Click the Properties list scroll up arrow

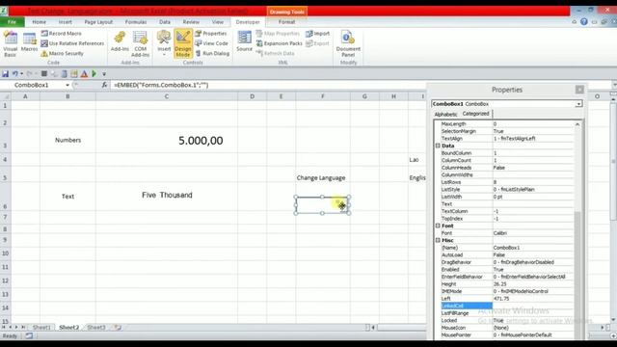point(577,124)
